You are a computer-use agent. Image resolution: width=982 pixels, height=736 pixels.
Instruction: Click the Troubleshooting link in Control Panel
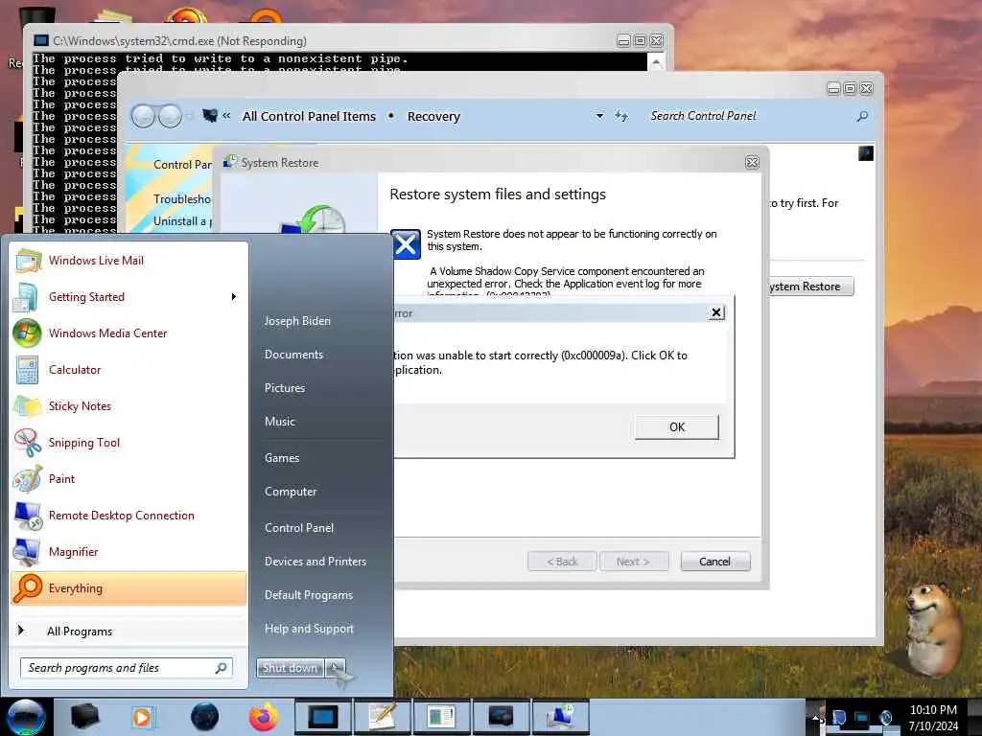[182, 199]
